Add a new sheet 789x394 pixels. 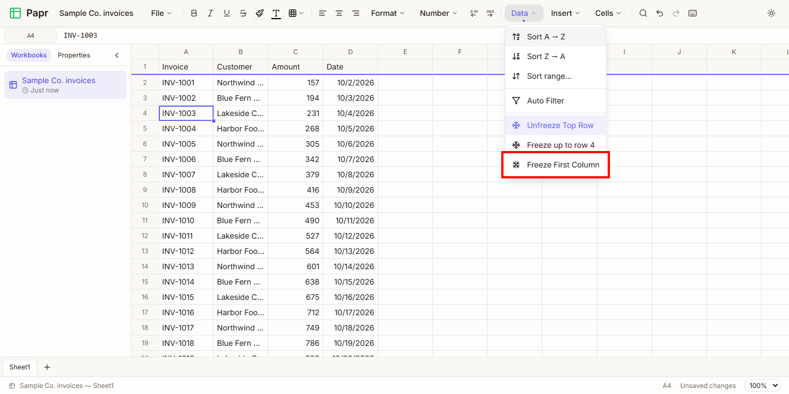(47, 367)
